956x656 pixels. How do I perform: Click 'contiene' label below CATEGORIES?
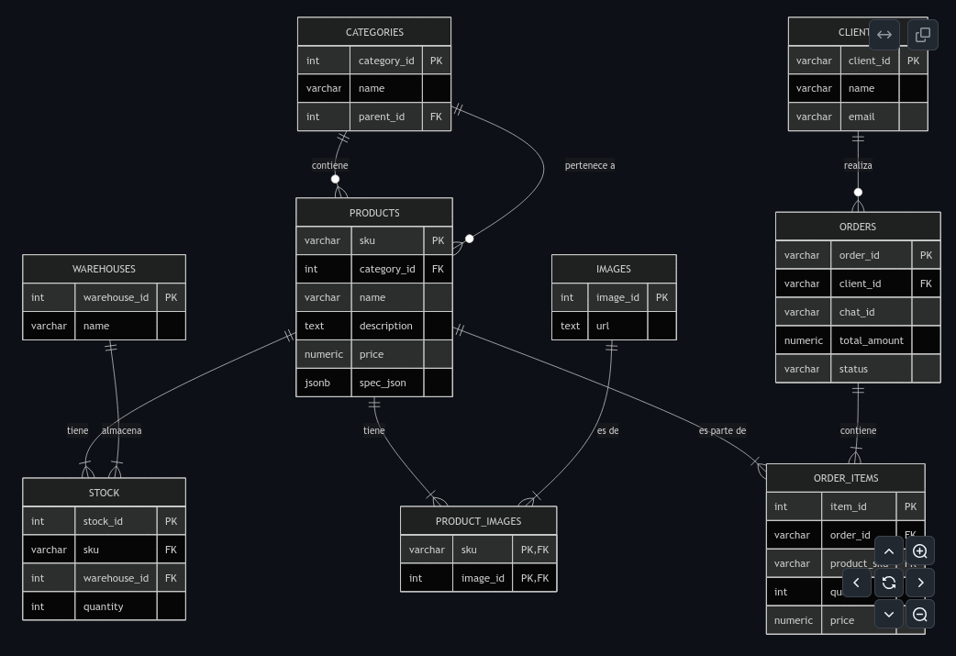(x=330, y=165)
